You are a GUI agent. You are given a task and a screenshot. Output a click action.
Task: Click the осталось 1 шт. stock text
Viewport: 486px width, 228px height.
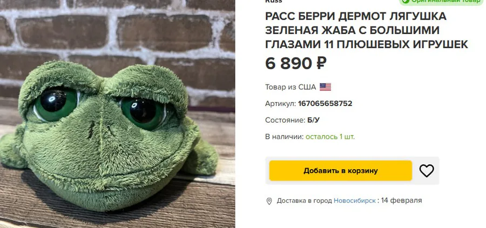(x=330, y=137)
